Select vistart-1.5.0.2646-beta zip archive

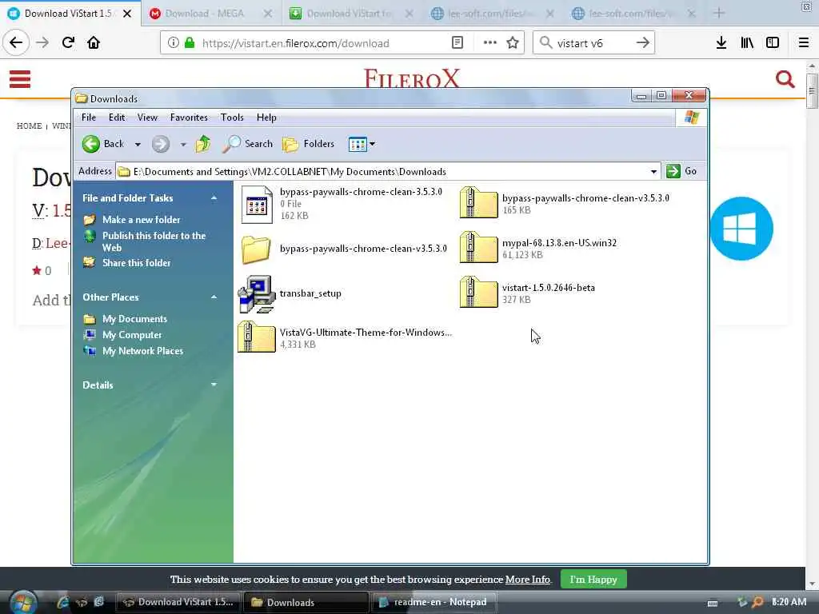click(478, 293)
